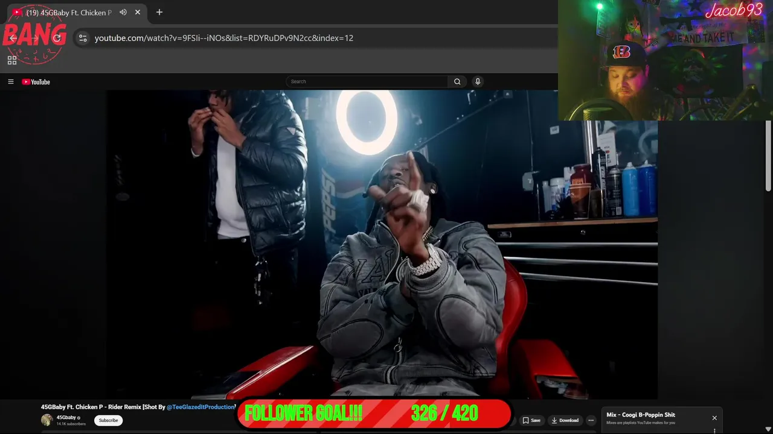Viewport: 773px width, 434px height.
Task: Subscribe to the 45Gbaby channel
Action: coord(109,420)
